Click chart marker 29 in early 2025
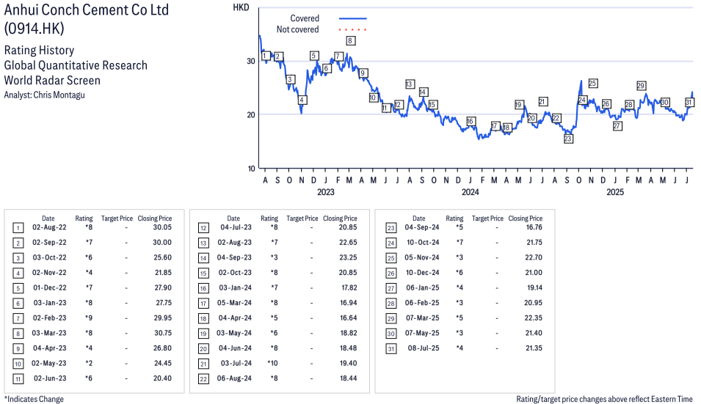The image size is (701, 404). [x=641, y=86]
